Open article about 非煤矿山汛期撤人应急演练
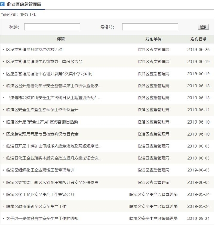215x225 pixels. click(54, 146)
